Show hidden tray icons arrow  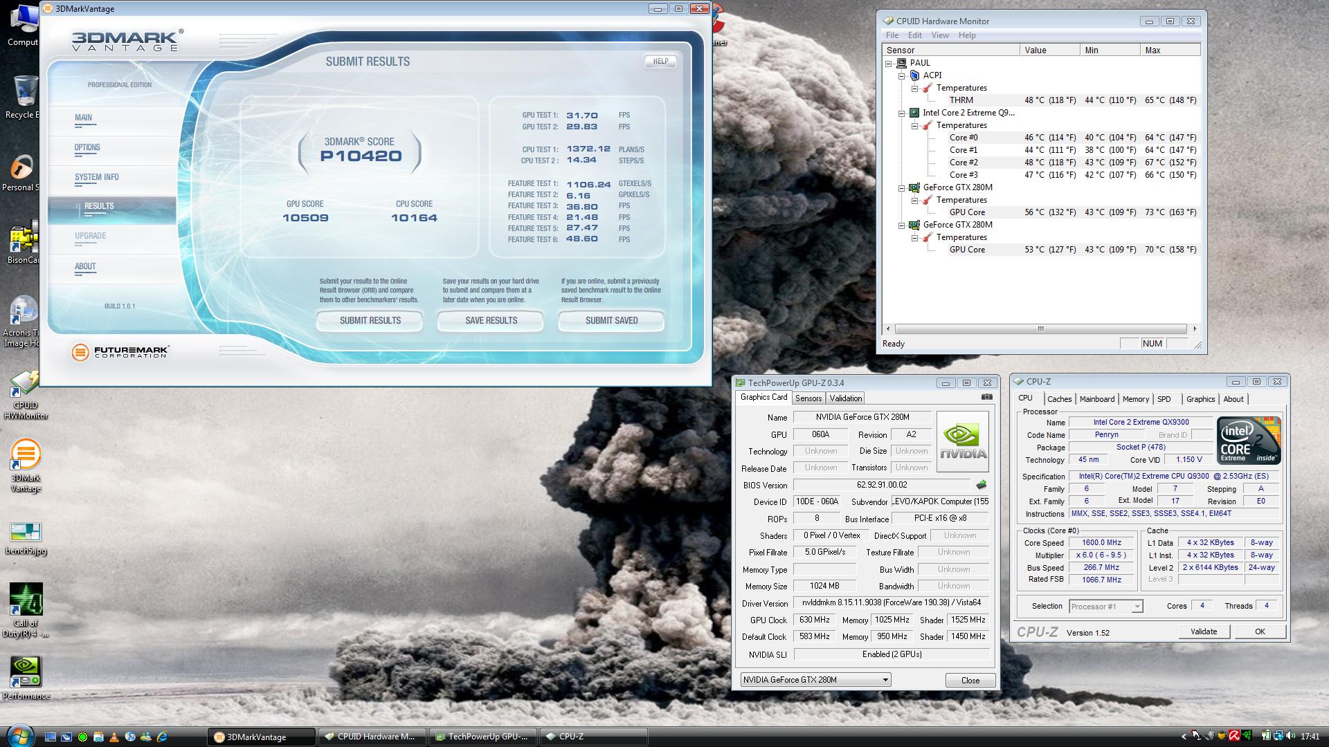1184,737
